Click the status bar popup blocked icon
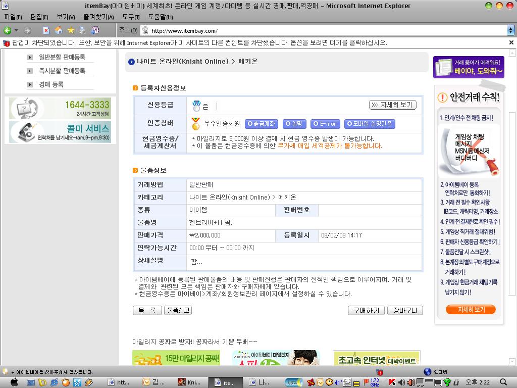Image resolution: width=517 pixels, height=388 pixels. click(x=380, y=372)
